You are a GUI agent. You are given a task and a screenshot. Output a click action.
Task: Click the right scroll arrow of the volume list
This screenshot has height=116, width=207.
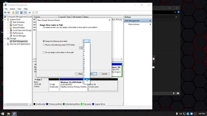pyautogui.click(x=122, y=59)
